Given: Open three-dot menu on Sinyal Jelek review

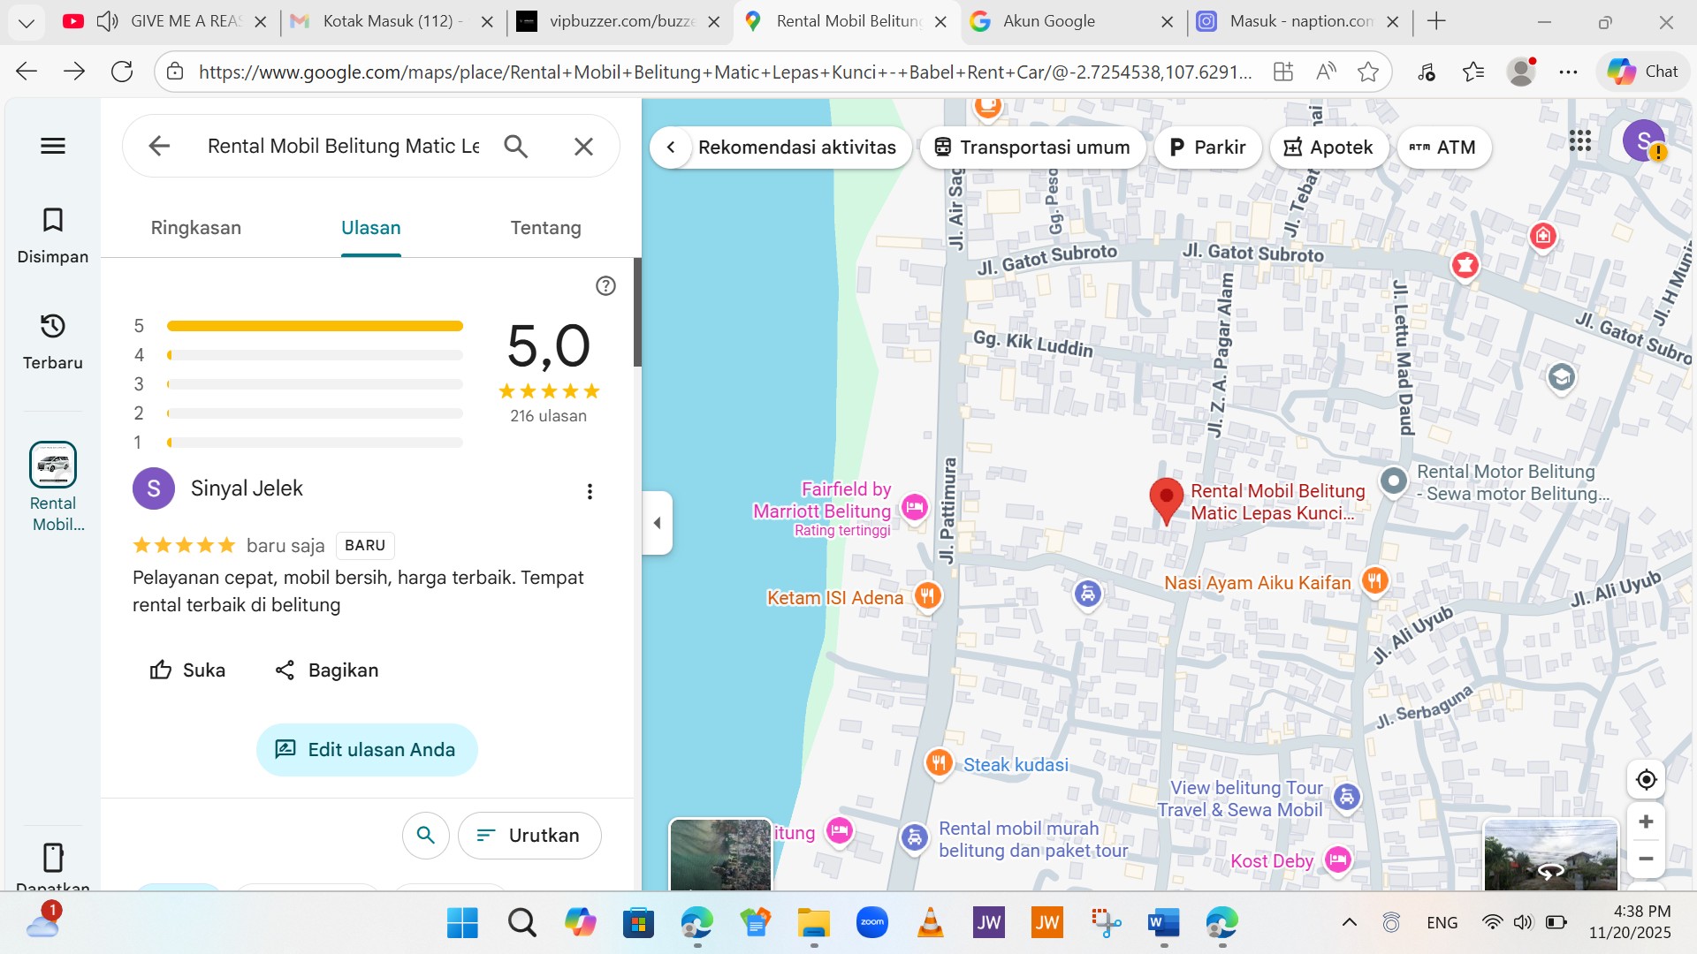Looking at the screenshot, I should coord(590,492).
